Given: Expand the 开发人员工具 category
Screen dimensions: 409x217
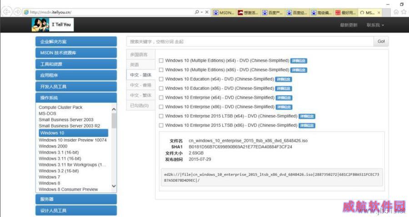Looking at the screenshot, I should click(76, 87).
